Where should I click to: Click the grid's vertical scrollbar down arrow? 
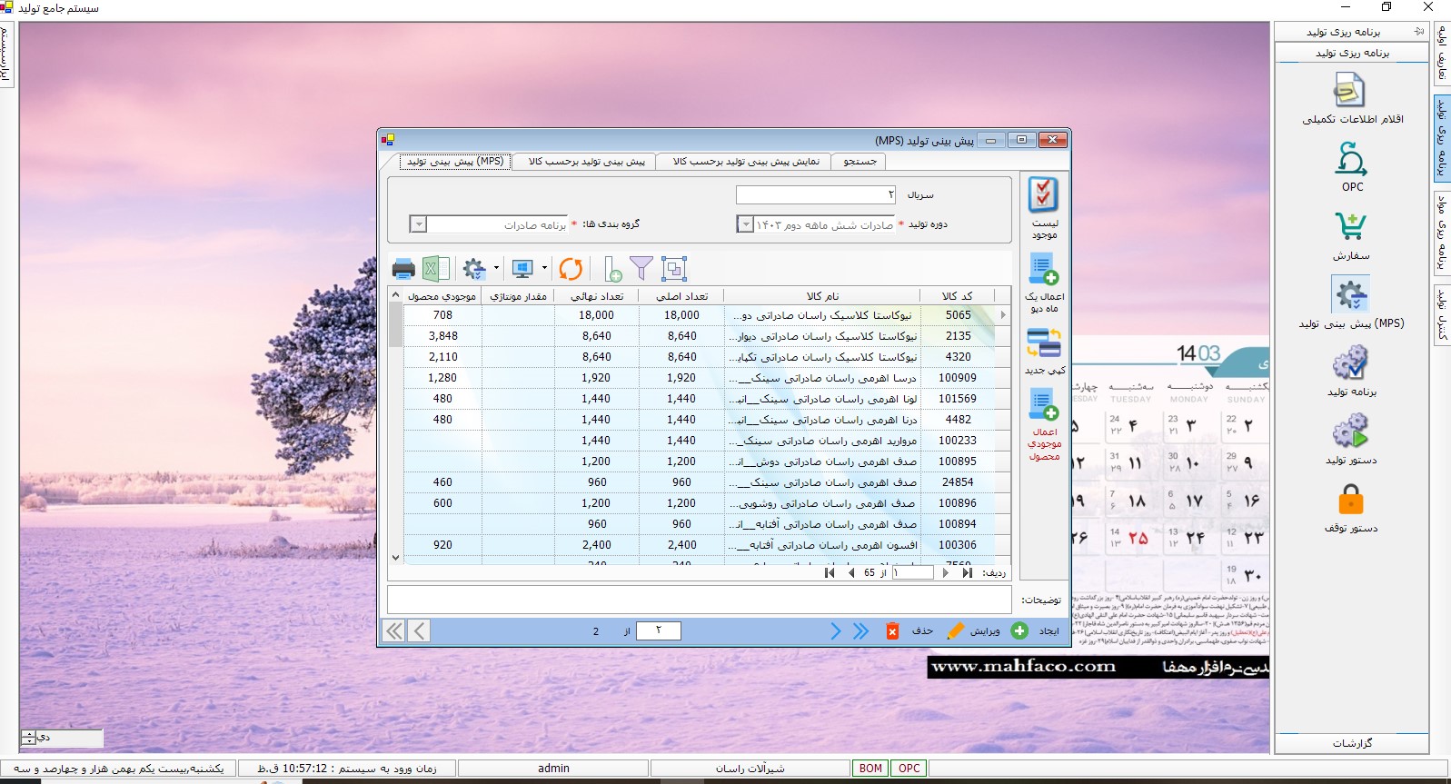[x=395, y=558]
